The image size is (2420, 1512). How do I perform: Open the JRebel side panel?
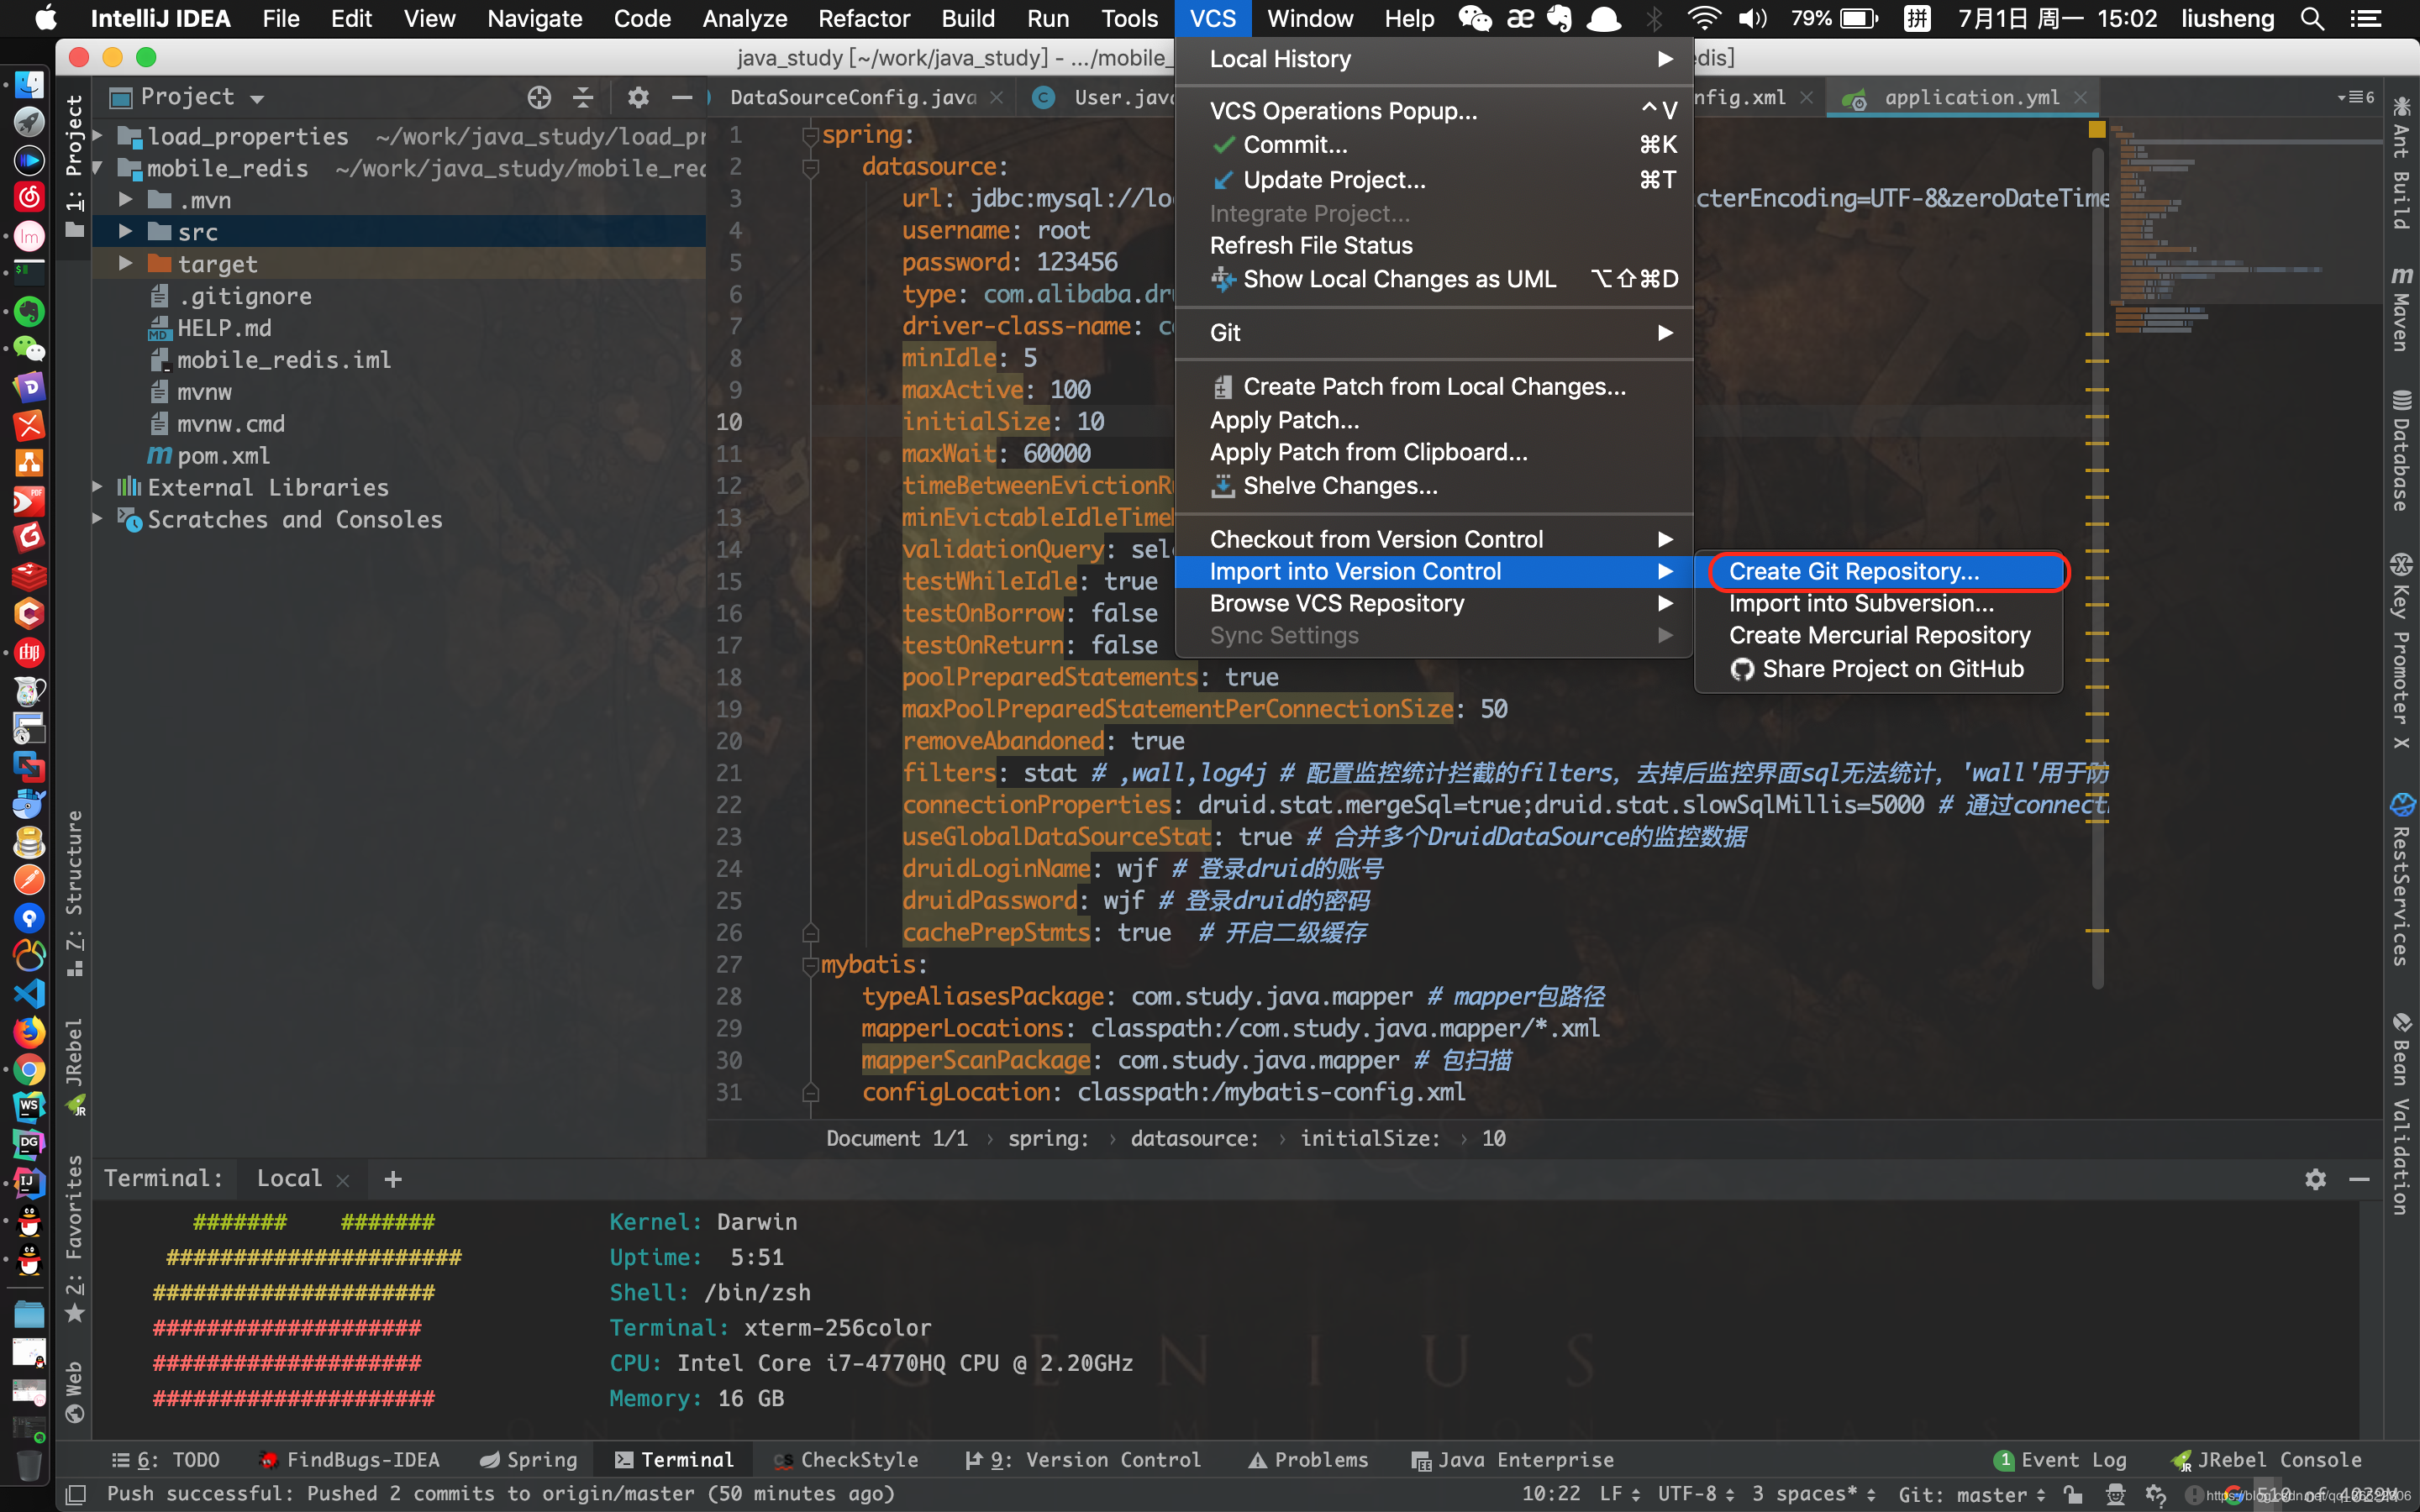pyautogui.click(x=74, y=1066)
